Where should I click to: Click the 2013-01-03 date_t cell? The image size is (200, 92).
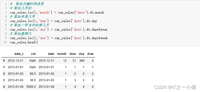click(x=16, y=80)
